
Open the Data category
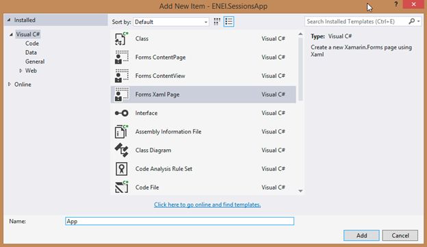point(31,52)
